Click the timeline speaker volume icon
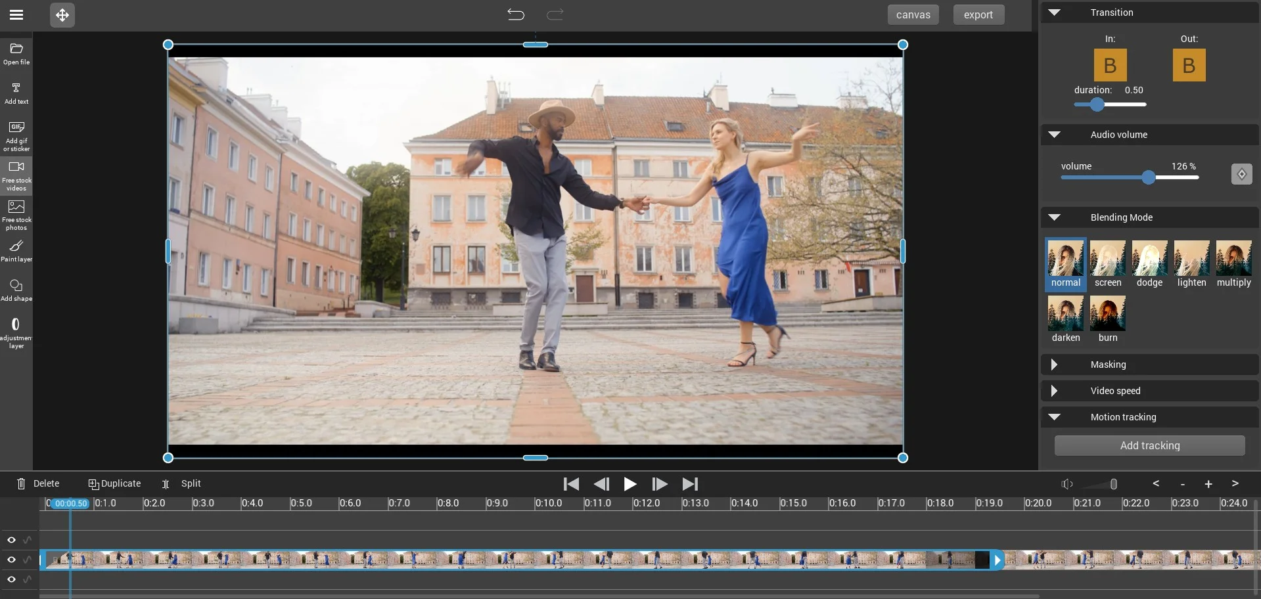 point(1067,484)
